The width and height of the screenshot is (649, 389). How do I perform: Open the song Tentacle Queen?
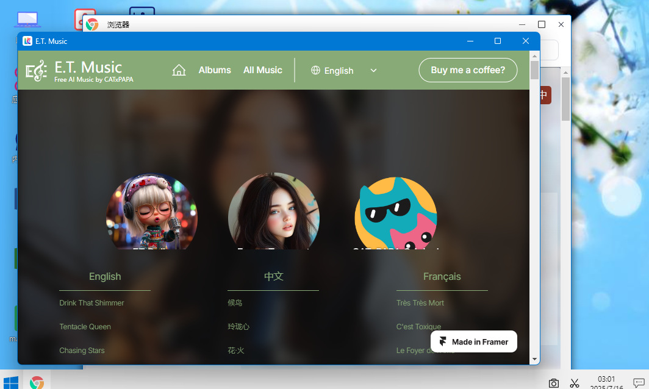(85, 327)
